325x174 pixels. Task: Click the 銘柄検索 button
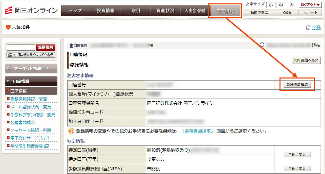point(46,47)
